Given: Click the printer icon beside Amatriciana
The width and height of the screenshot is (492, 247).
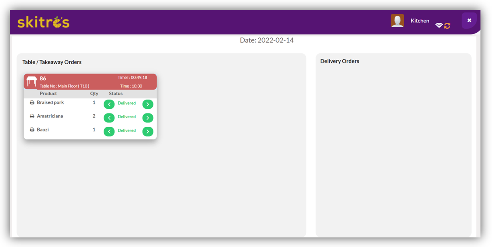Looking at the screenshot, I should click(32, 116).
